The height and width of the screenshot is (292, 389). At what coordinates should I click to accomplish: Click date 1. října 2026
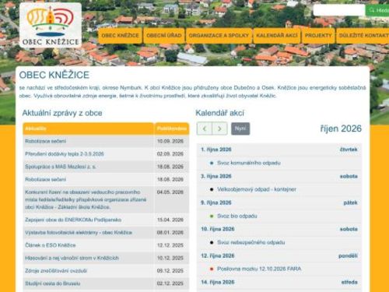(x=216, y=150)
